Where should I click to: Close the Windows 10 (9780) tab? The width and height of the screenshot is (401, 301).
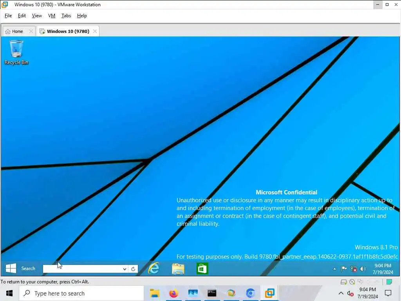pos(95,31)
